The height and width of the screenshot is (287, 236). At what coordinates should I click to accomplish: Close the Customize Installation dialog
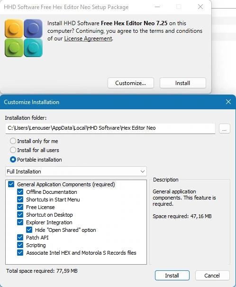click(x=228, y=102)
